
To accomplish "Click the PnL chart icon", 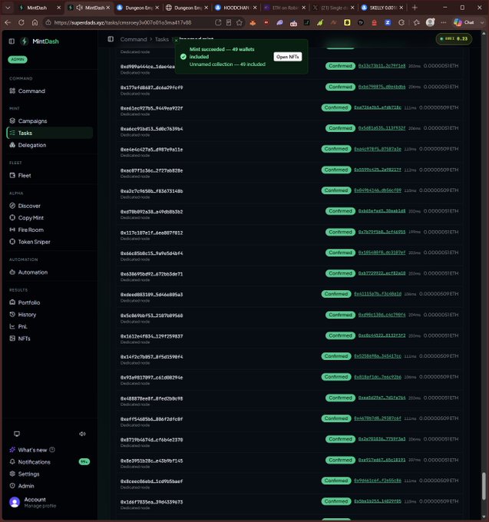I will point(12,326).
